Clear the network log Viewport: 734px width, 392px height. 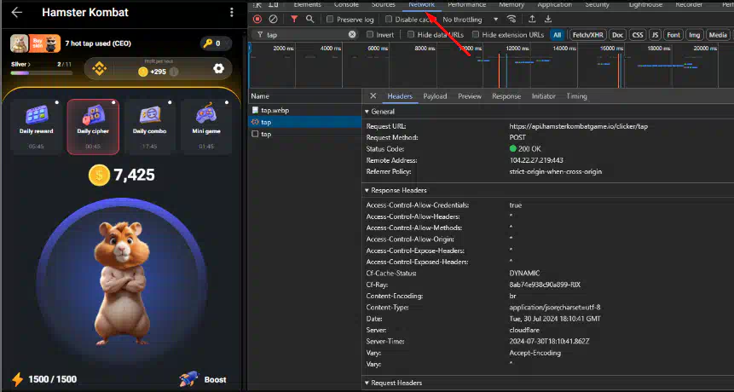pos(273,20)
